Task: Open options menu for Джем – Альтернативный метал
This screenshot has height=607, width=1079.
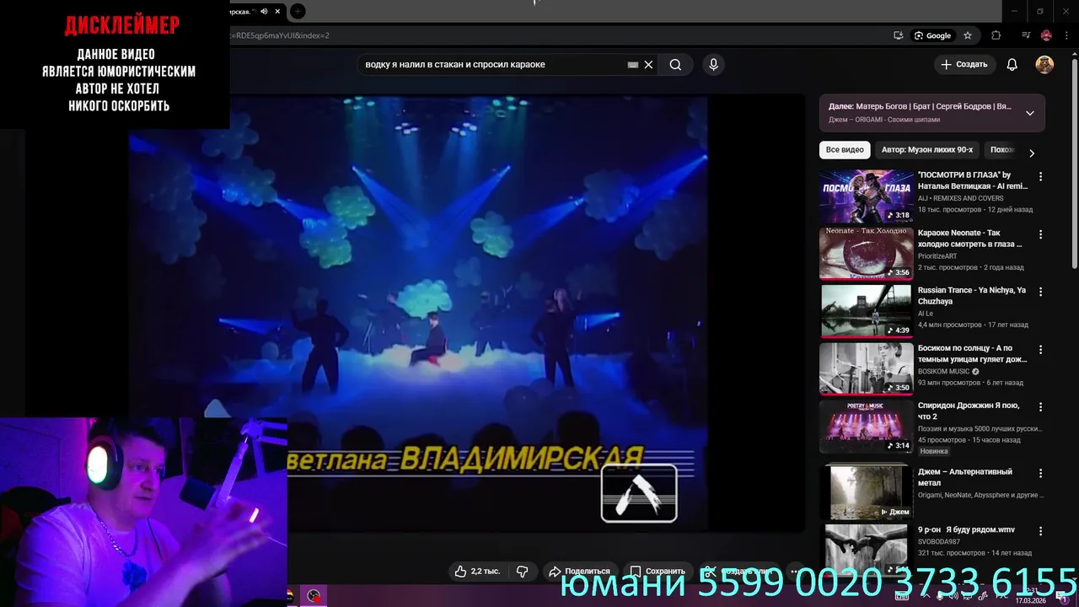Action: click(x=1040, y=474)
